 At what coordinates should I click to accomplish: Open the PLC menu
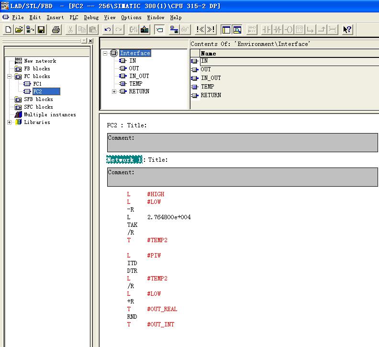[74, 17]
